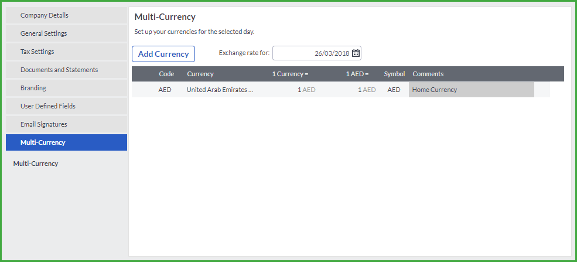Select the United Arab Emirates currency name cell
The width and height of the screenshot is (577, 262).
(220, 90)
